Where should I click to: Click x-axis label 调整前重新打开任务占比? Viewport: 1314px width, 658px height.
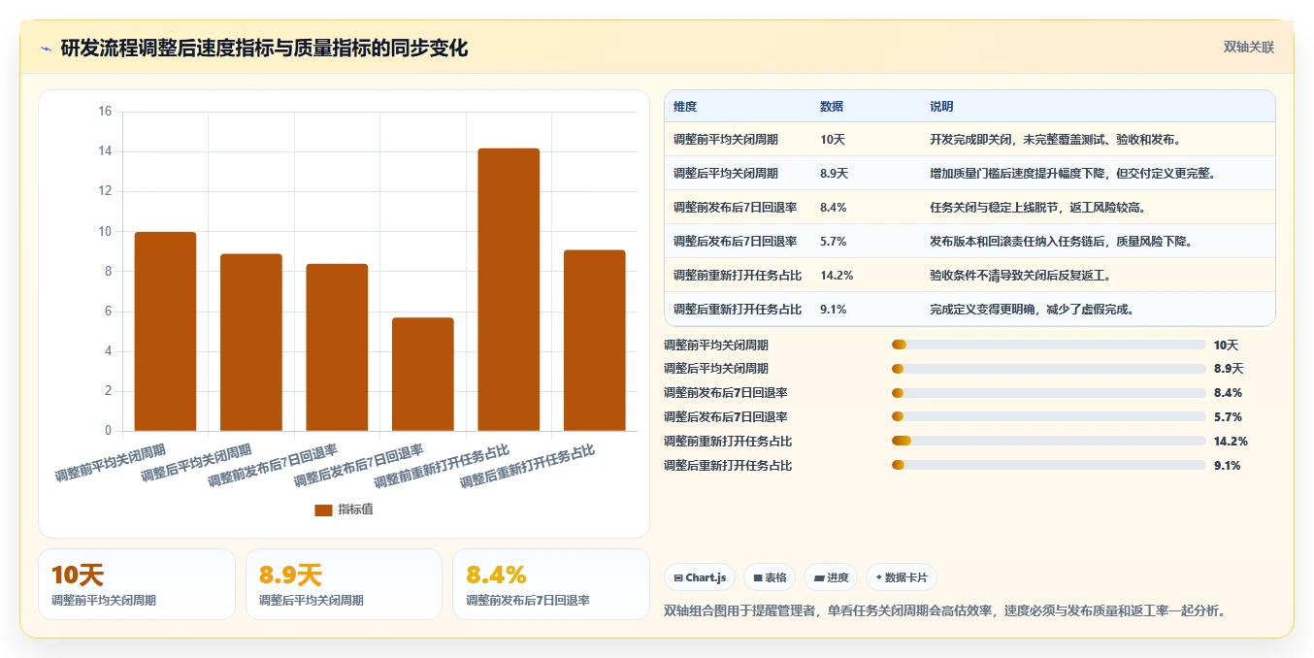point(442,467)
